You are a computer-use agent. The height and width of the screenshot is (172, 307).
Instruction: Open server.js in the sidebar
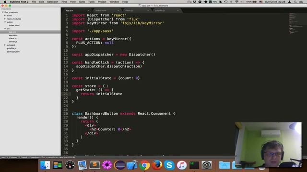13,42
